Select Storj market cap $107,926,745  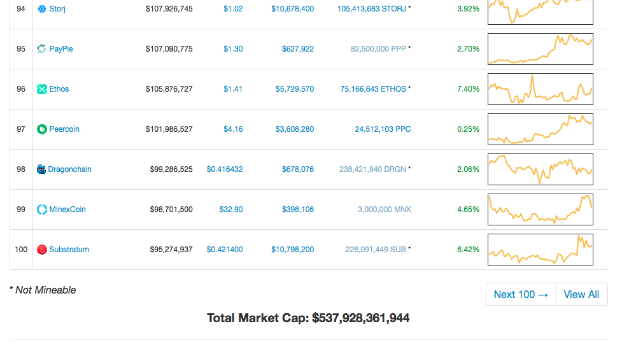169,9
